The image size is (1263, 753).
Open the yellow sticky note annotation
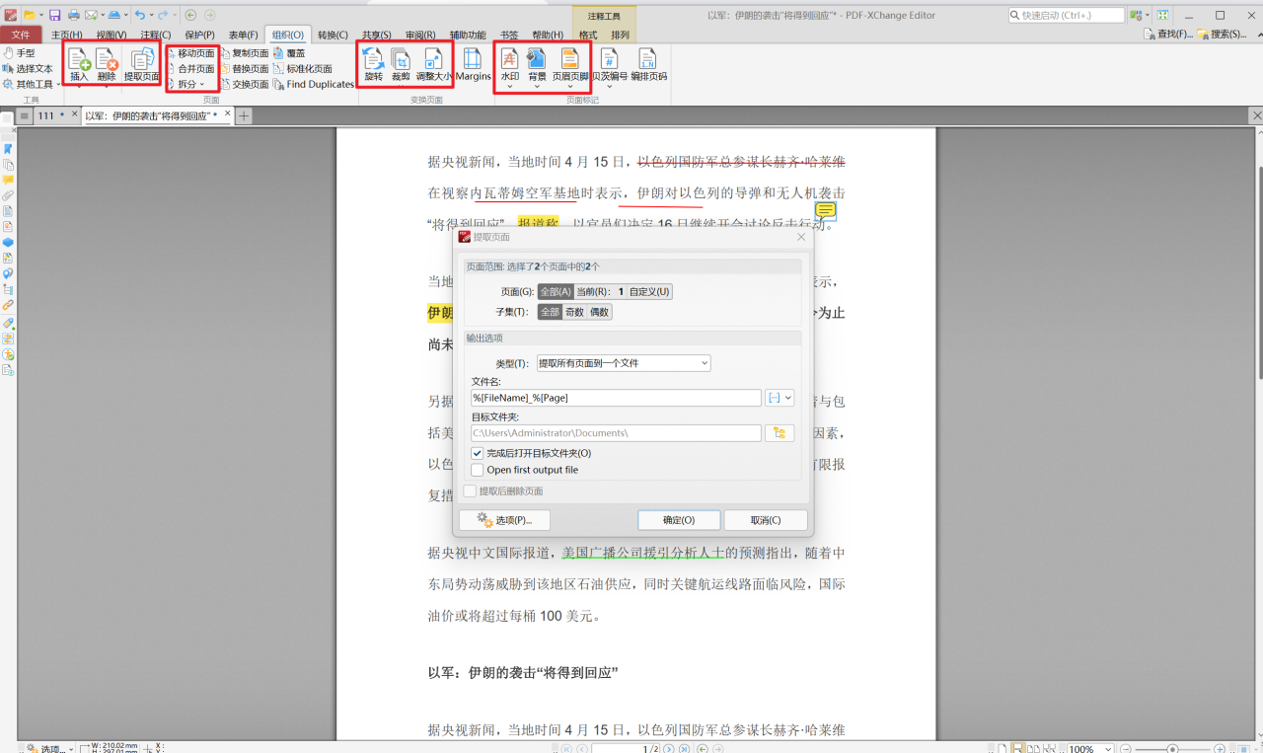[x=826, y=211]
